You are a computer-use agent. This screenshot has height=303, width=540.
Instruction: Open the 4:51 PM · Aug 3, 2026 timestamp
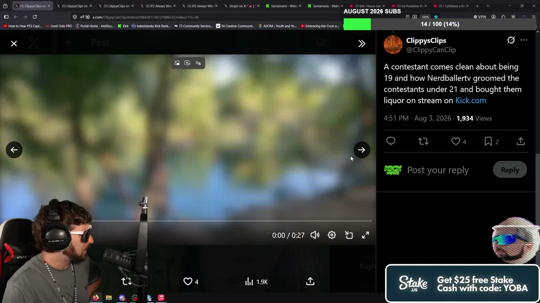pos(417,118)
